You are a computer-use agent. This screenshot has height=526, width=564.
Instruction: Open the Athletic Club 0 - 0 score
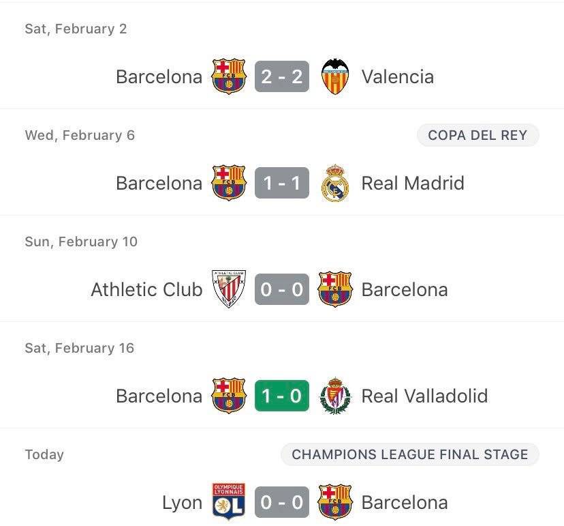[282, 289]
